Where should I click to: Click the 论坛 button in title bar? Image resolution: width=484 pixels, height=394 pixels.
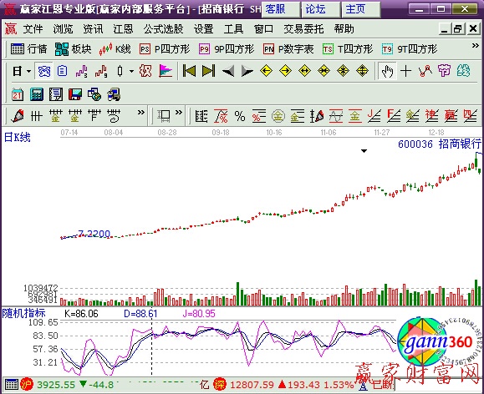point(321,9)
